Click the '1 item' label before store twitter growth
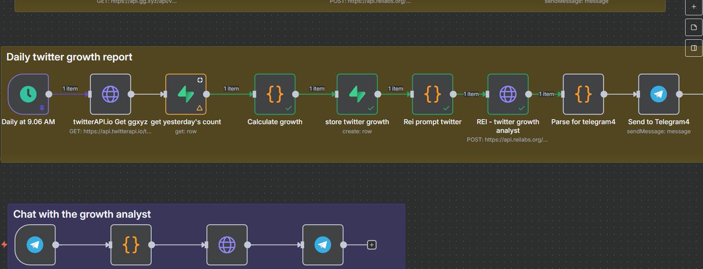This screenshot has height=269, width=703. tap(317, 89)
